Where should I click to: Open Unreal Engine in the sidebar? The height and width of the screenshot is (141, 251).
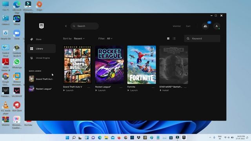tap(42, 58)
